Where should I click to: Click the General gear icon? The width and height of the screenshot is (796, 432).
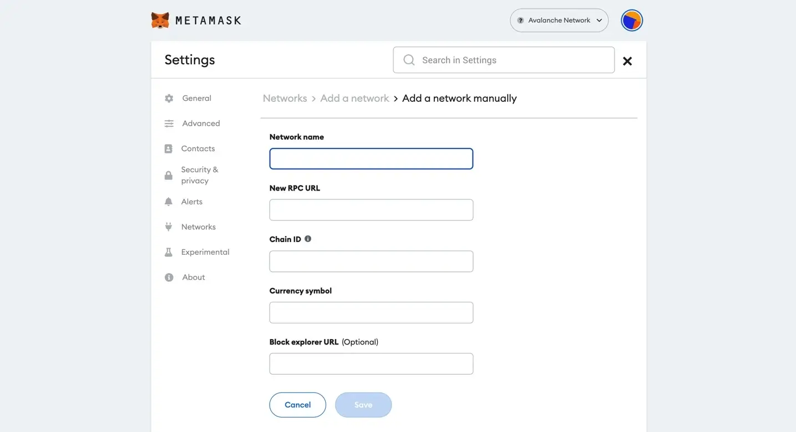169,99
